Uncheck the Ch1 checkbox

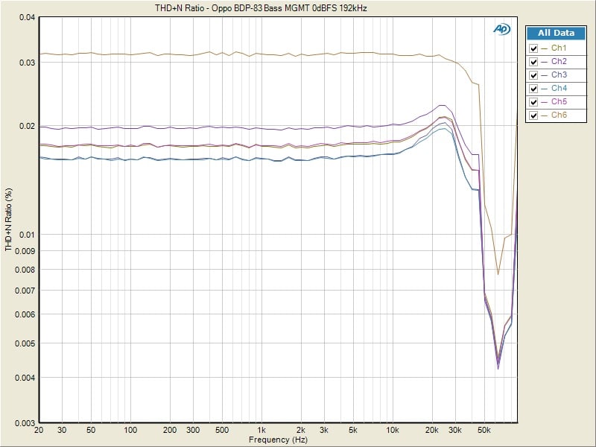coord(533,48)
